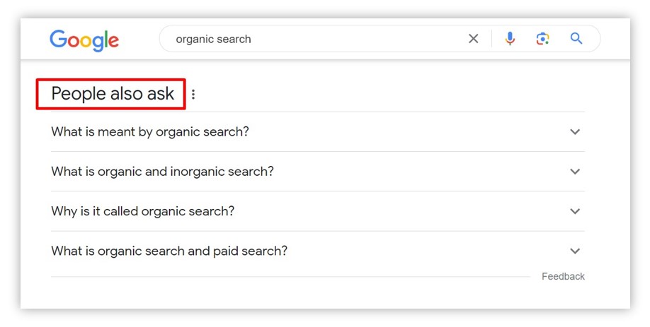Open the three-dot menu beside People also ask
The width and height of the screenshot is (650, 327).
pos(193,94)
